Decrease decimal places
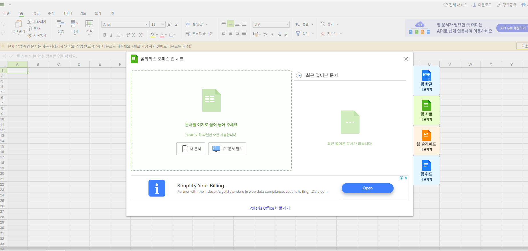The height and width of the screenshot is (251, 528). click(285, 35)
